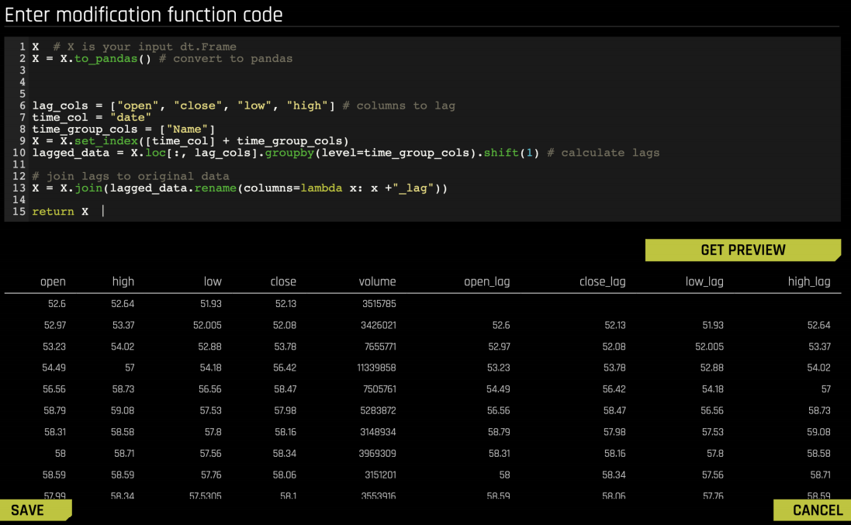The image size is (851, 525).
Task: Select the high_lag column header
Action: 809,281
